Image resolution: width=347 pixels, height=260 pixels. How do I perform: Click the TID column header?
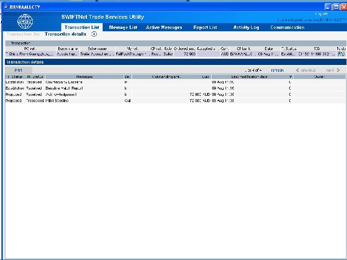pyautogui.click(x=317, y=49)
